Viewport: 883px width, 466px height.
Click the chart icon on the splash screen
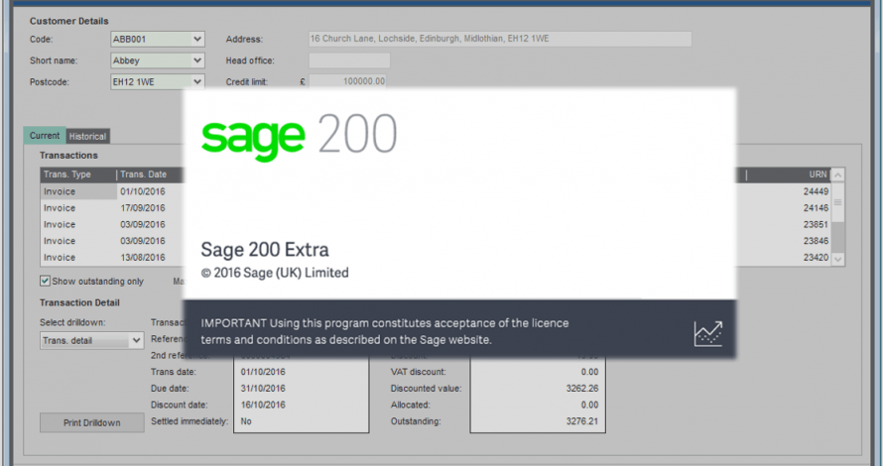tap(707, 333)
